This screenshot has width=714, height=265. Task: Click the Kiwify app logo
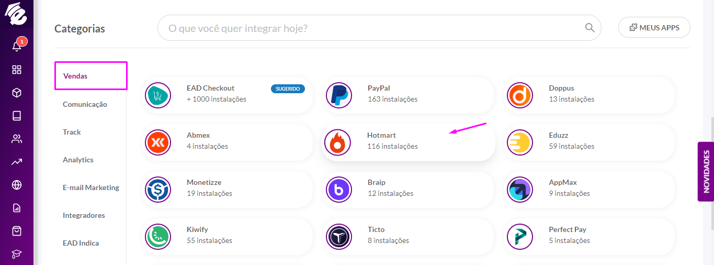pyautogui.click(x=158, y=237)
